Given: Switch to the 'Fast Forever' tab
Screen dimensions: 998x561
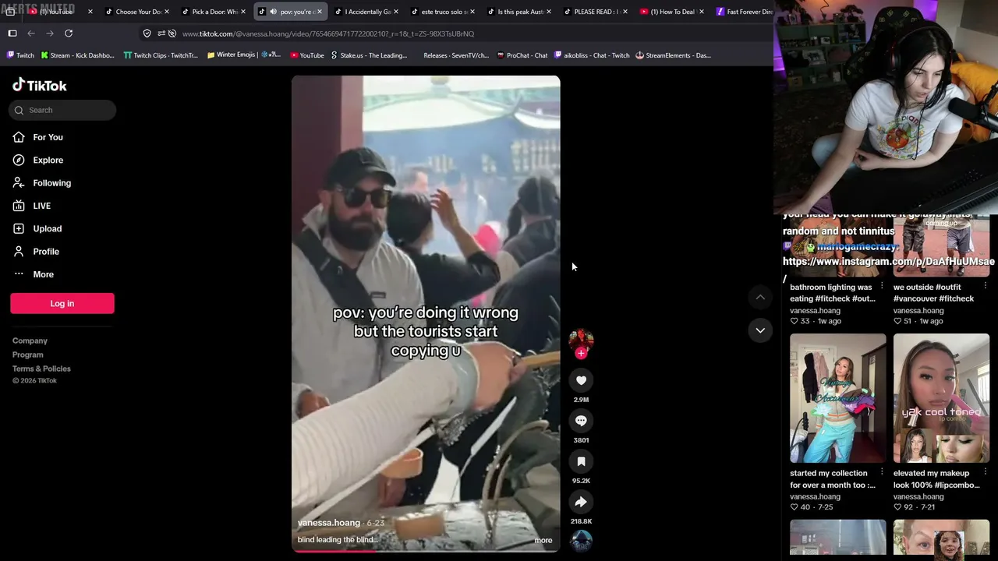Looking at the screenshot, I should [x=744, y=12].
